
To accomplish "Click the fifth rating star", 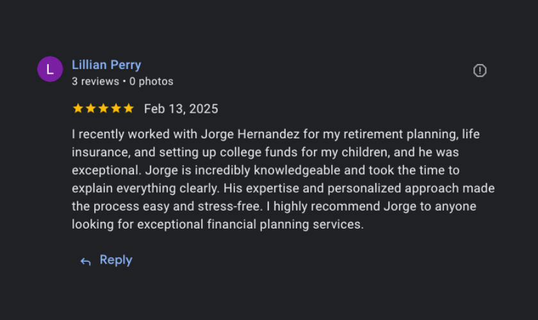I will [128, 108].
